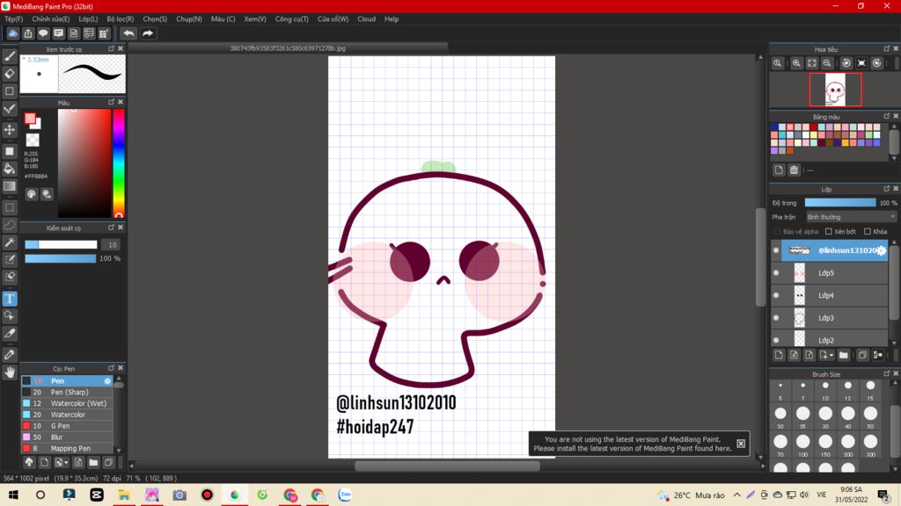This screenshot has height=506, width=901.
Task: Click the cloud save toolbar icon
Action: coord(12,33)
